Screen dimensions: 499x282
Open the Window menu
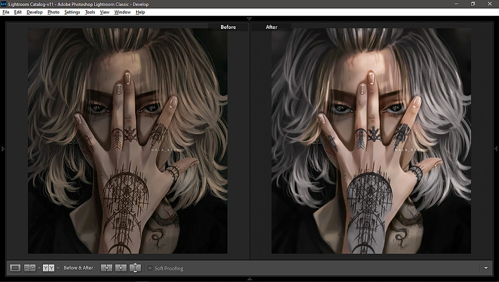123,12
